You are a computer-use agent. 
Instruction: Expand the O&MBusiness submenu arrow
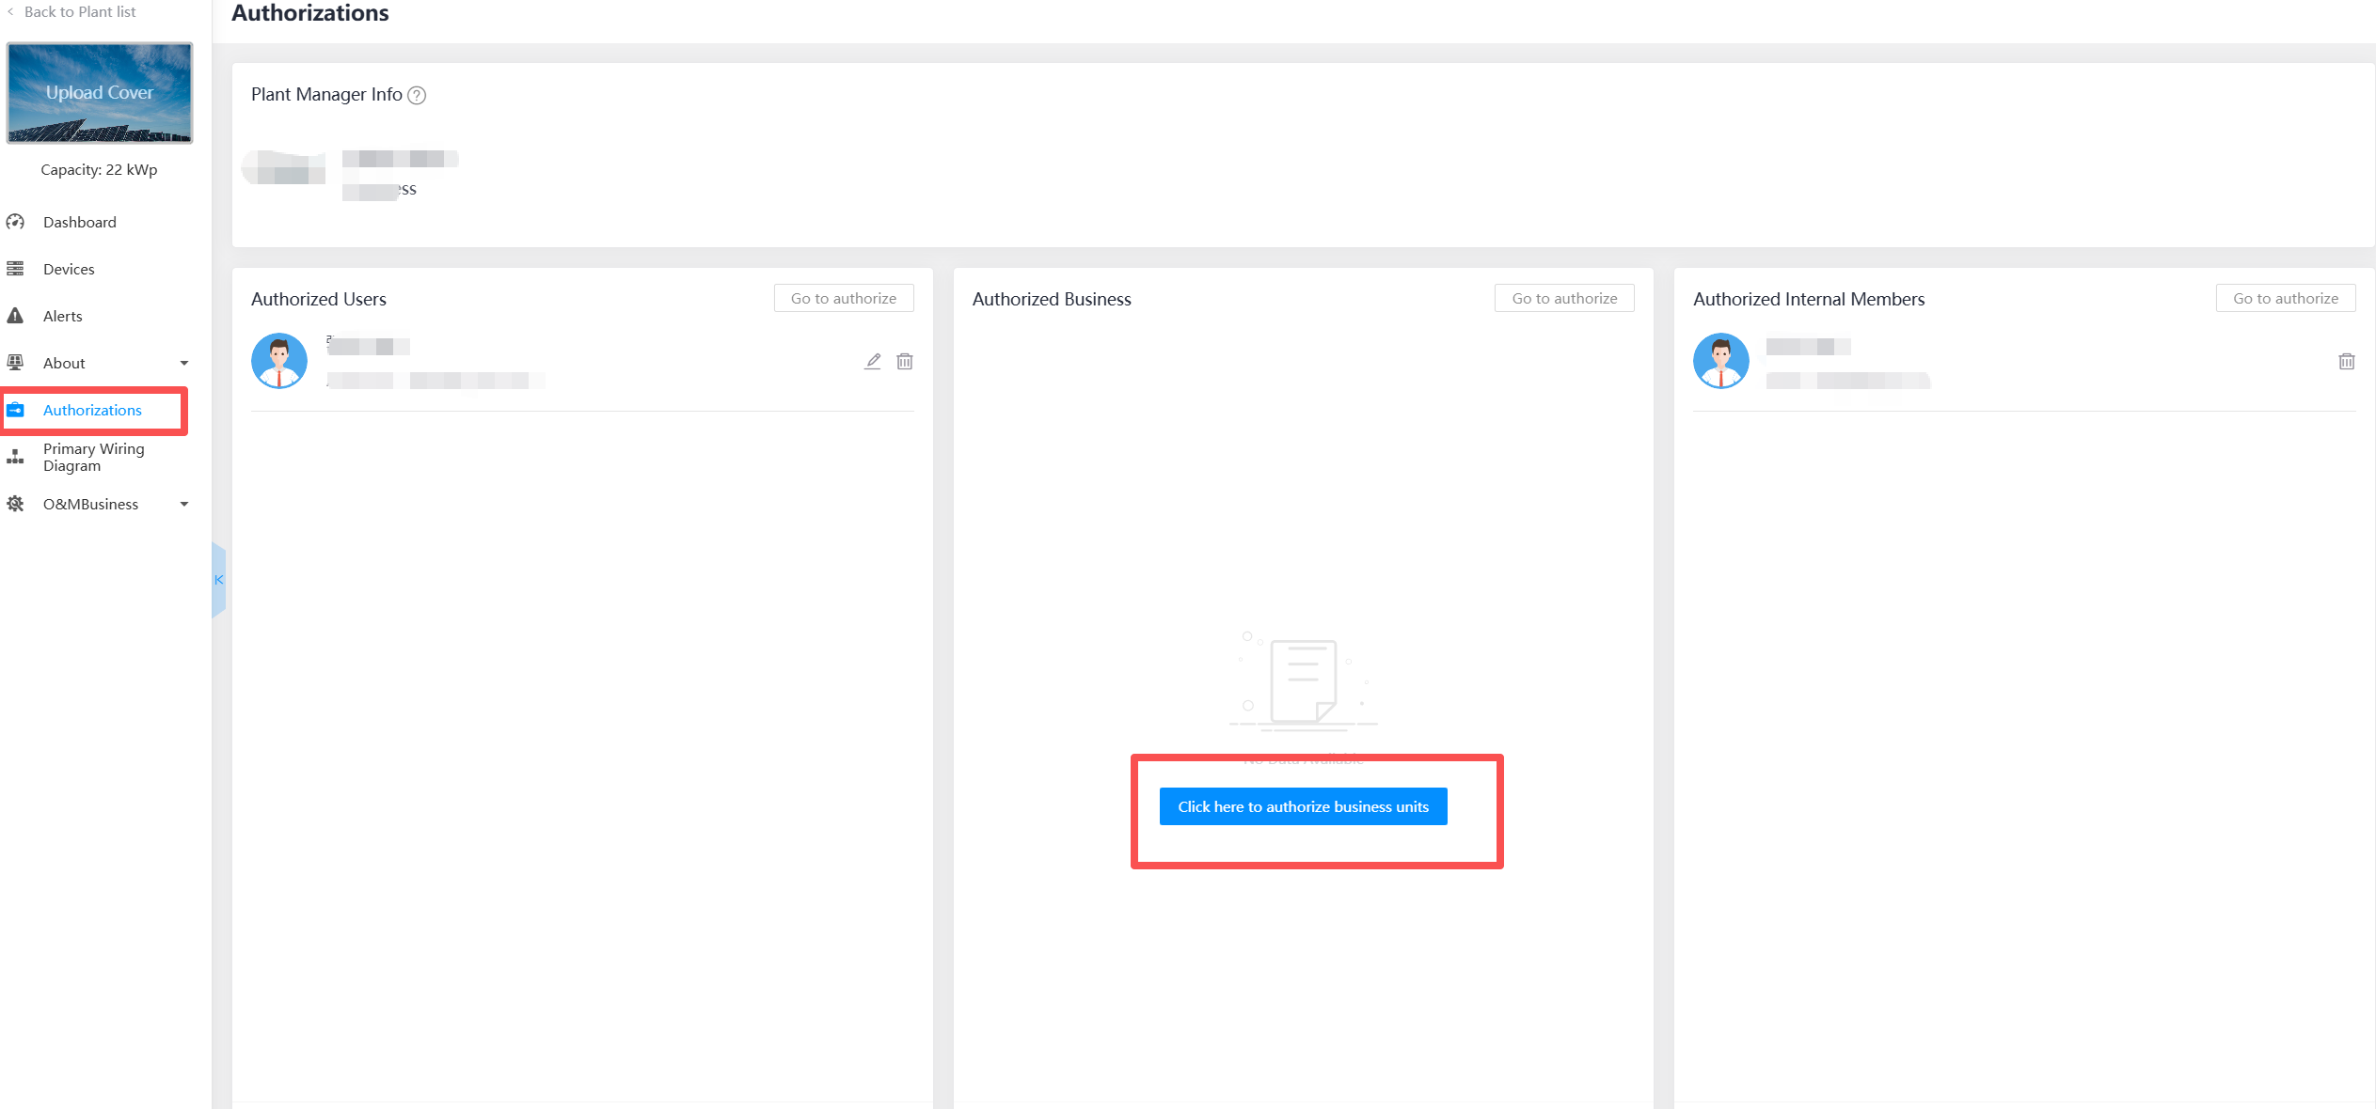click(x=184, y=504)
